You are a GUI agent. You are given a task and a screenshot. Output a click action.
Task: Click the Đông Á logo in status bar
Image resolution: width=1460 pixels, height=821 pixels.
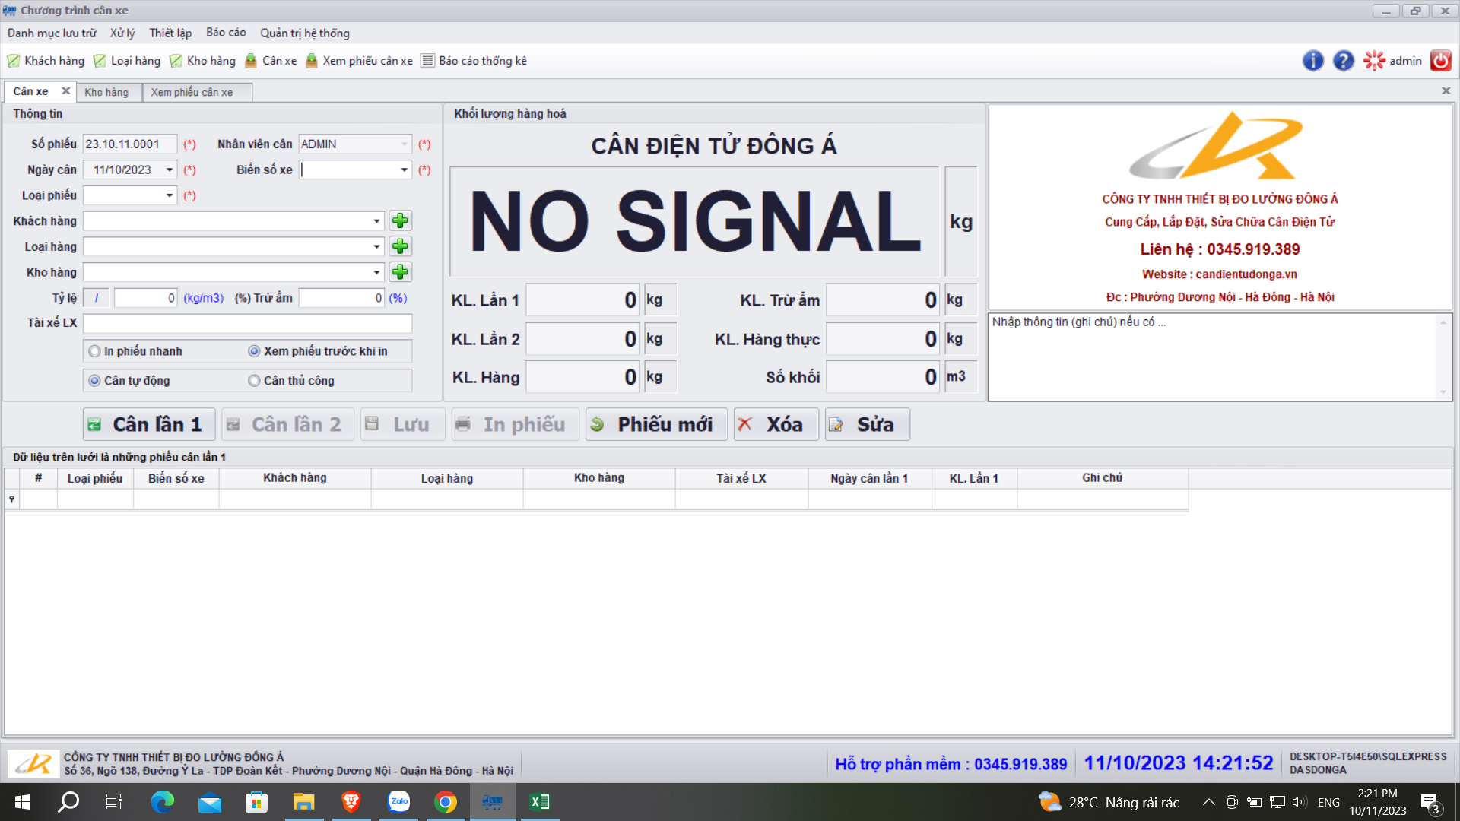[x=33, y=763]
